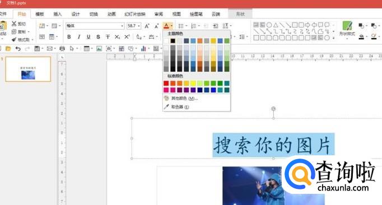
Task: Open the font size 58.7 dropdown
Action: click(139, 26)
